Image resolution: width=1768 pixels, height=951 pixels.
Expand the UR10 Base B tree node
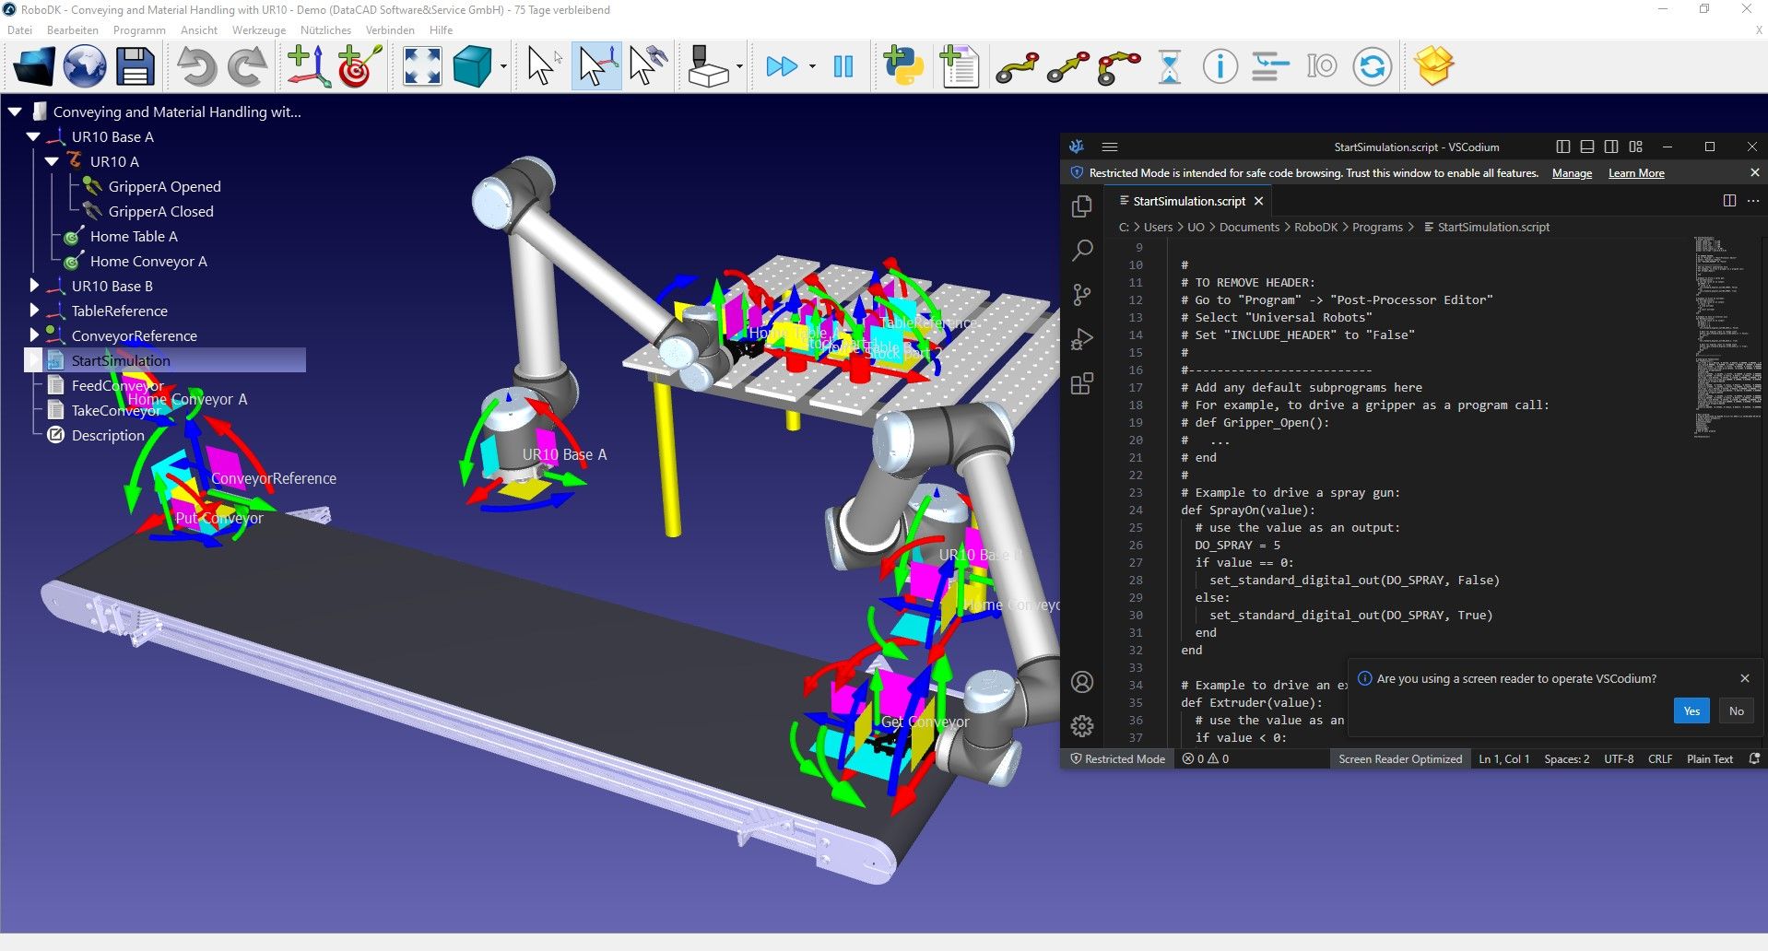pos(34,286)
